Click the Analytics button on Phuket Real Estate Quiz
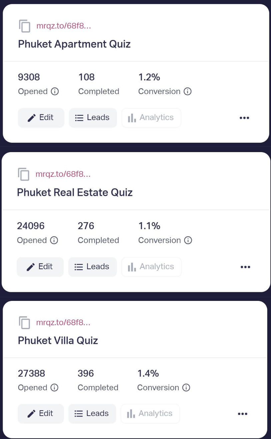Viewport: 271px width, 439px height. coord(151,267)
